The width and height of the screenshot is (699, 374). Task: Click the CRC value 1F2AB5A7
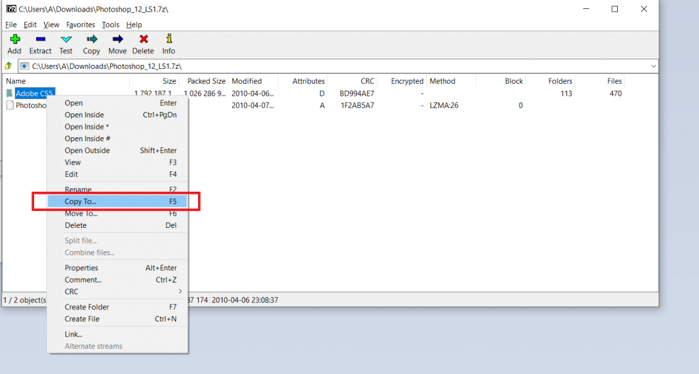pos(358,106)
